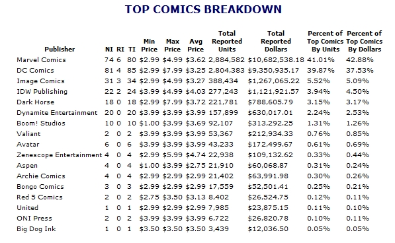Click the Total Reported Units header
This screenshot has height=243, width=395.
point(227,41)
